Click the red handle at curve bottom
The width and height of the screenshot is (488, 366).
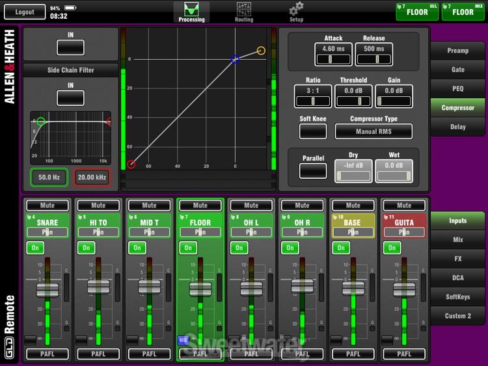(x=131, y=164)
